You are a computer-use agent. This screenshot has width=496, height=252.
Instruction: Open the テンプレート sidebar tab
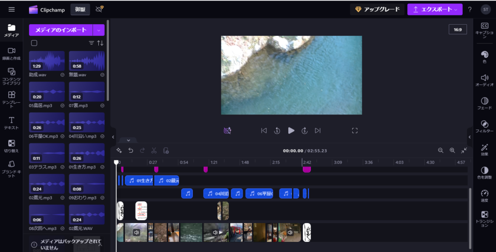click(12, 99)
